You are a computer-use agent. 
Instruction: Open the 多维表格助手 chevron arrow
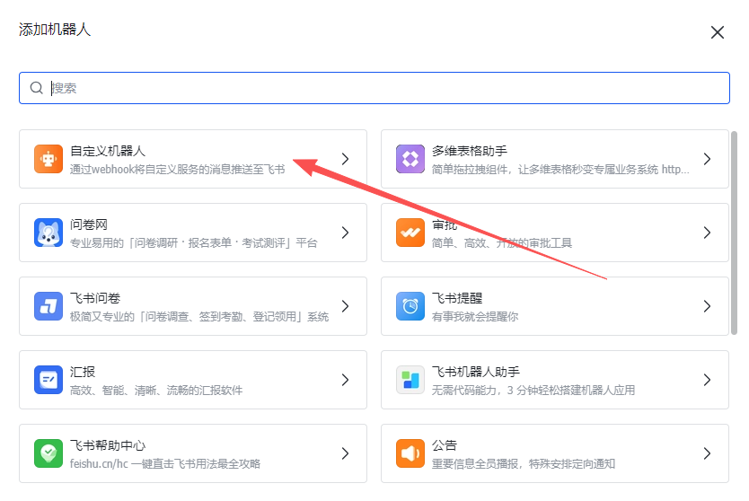(x=707, y=159)
